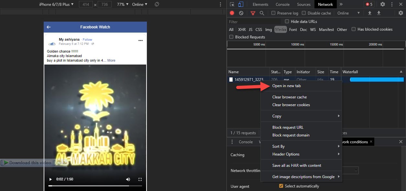This screenshot has height=191, width=406.
Task: Click the record network log icon
Action: 232,13
